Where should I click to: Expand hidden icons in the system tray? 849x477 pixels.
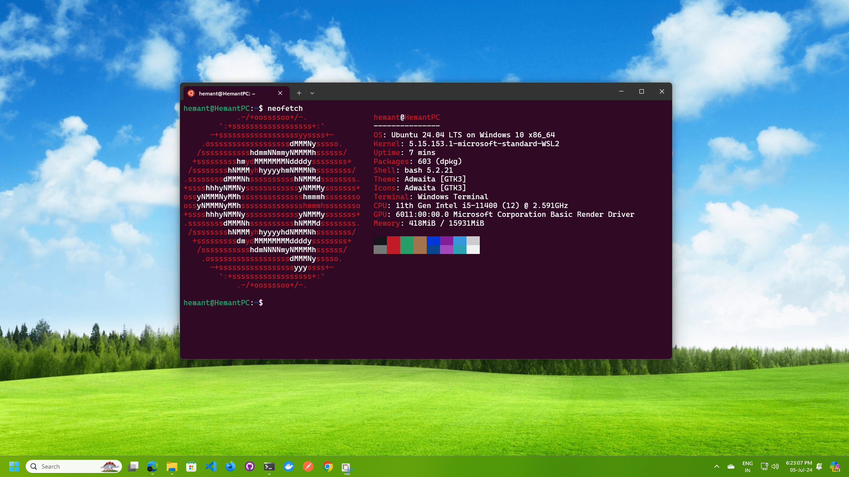coord(716,466)
